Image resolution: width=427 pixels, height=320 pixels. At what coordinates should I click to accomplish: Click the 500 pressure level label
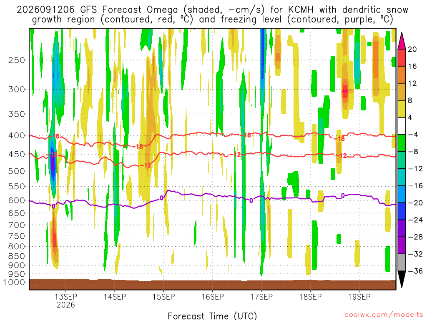coord(17,171)
